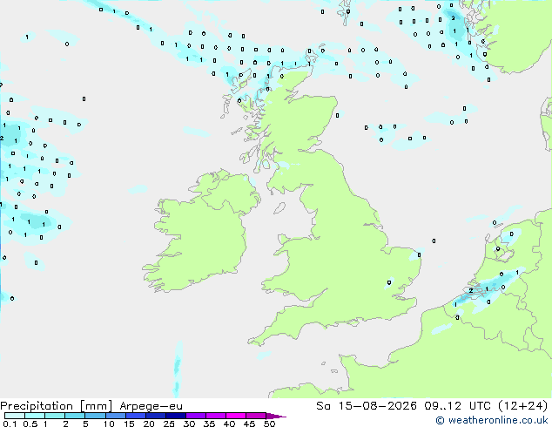This screenshot has height=427, width=552.
Task: Pick the 15–20 mm legend color swatch
Action: (x=135, y=416)
